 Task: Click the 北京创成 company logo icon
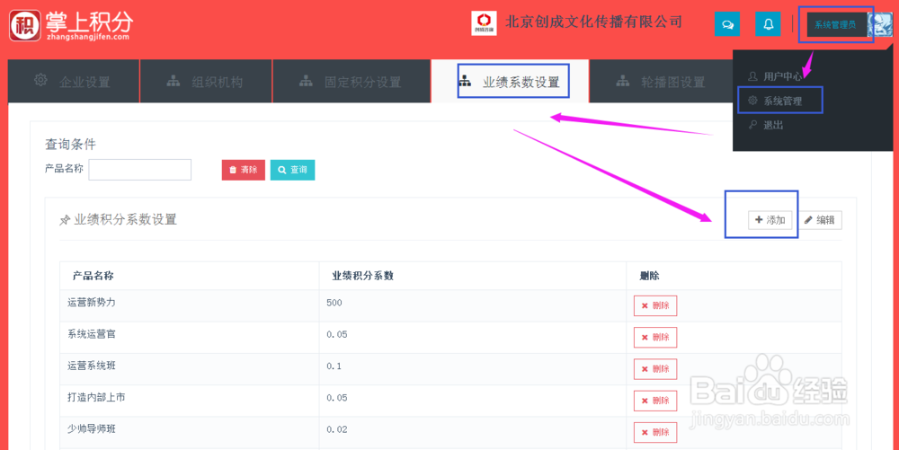pyautogui.click(x=484, y=23)
